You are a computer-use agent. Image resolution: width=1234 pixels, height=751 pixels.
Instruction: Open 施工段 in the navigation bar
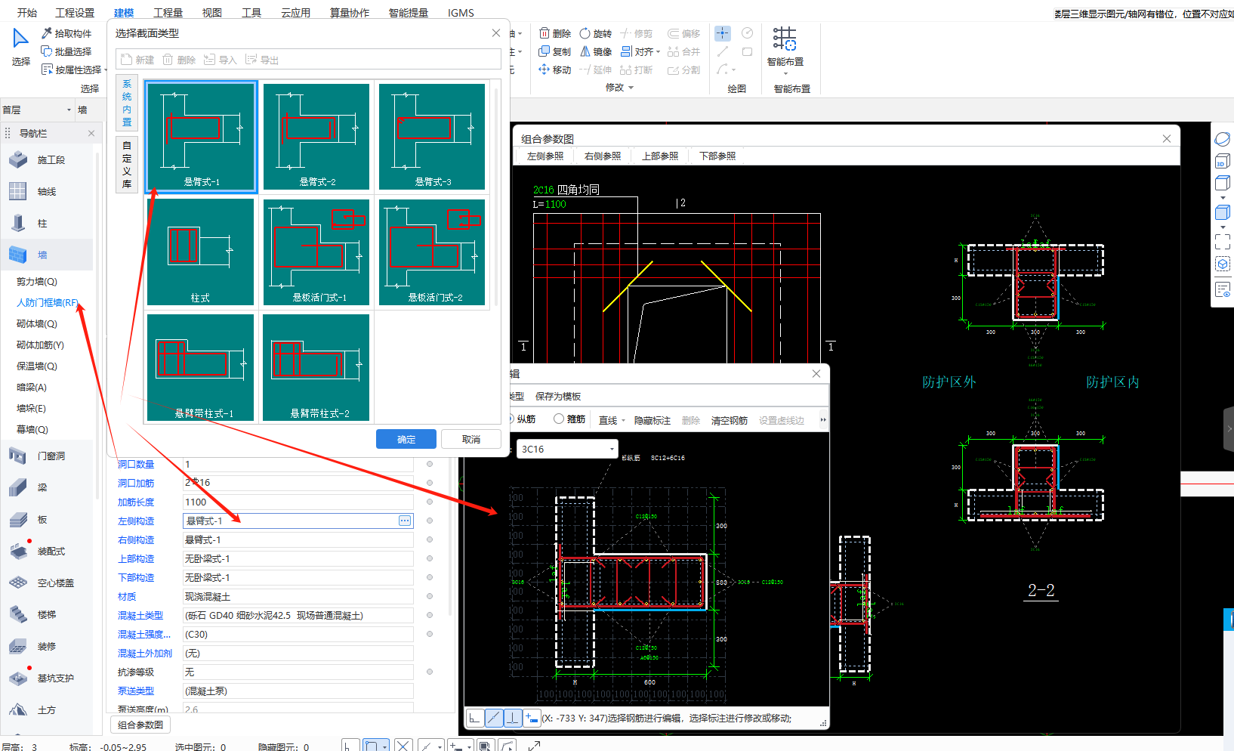tap(47, 160)
